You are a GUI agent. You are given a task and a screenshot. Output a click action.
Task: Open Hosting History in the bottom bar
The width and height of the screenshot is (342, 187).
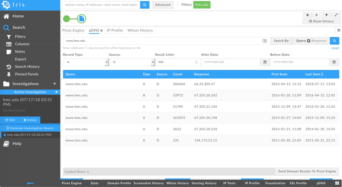pos(204,183)
